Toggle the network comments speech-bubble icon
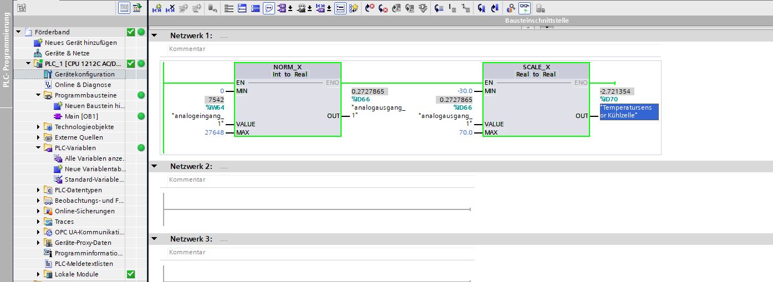Screen dimensions: 773x282 click(268, 8)
